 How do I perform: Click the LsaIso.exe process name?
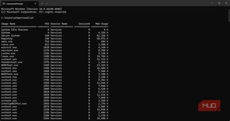8,53
